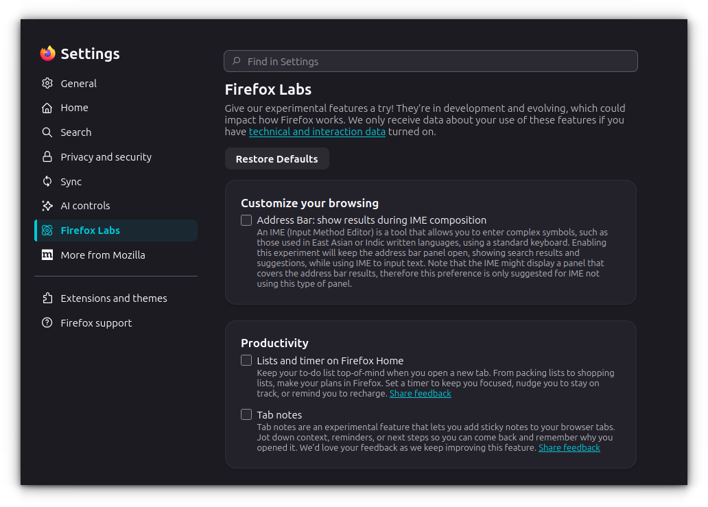Select the Firefox Labs category label

(91, 231)
